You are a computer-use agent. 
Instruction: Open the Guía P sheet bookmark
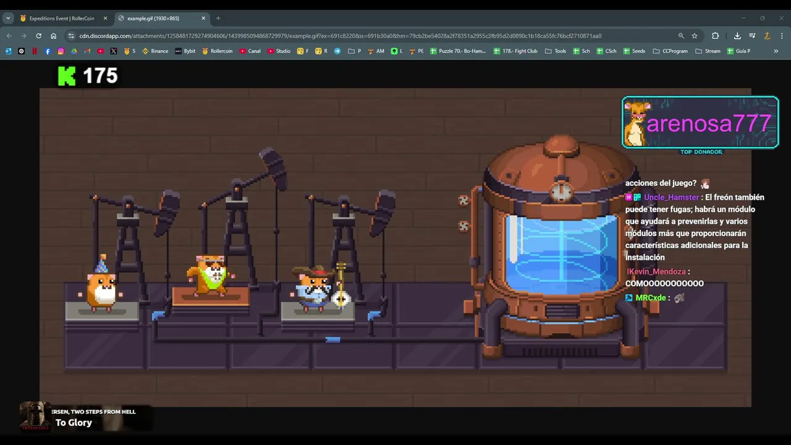(x=739, y=51)
